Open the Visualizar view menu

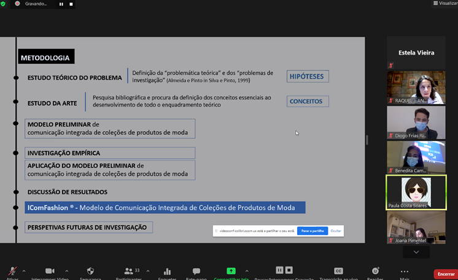[x=445, y=3]
